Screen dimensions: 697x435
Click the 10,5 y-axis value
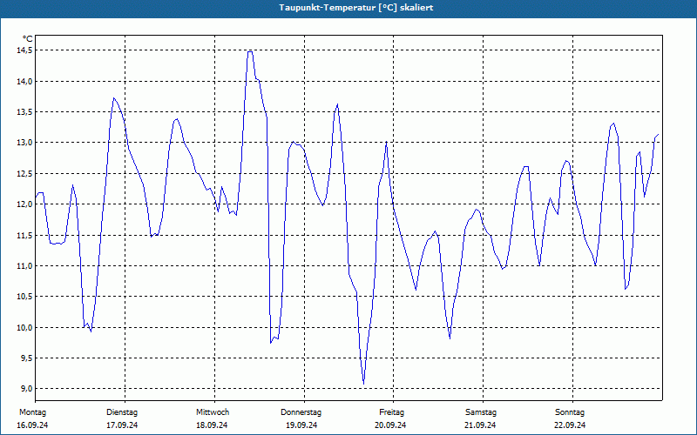(24, 297)
